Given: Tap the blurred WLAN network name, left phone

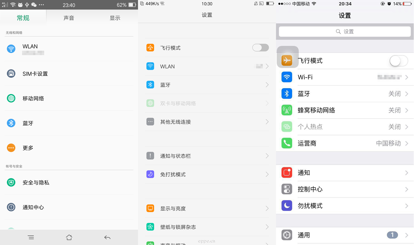Looking at the screenshot, I should pyautogui.click(x=33, y=53).
